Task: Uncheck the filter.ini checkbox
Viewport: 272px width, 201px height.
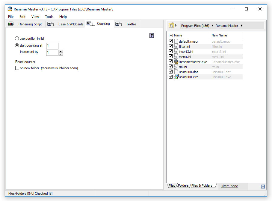Action: [x=170, y=46]
